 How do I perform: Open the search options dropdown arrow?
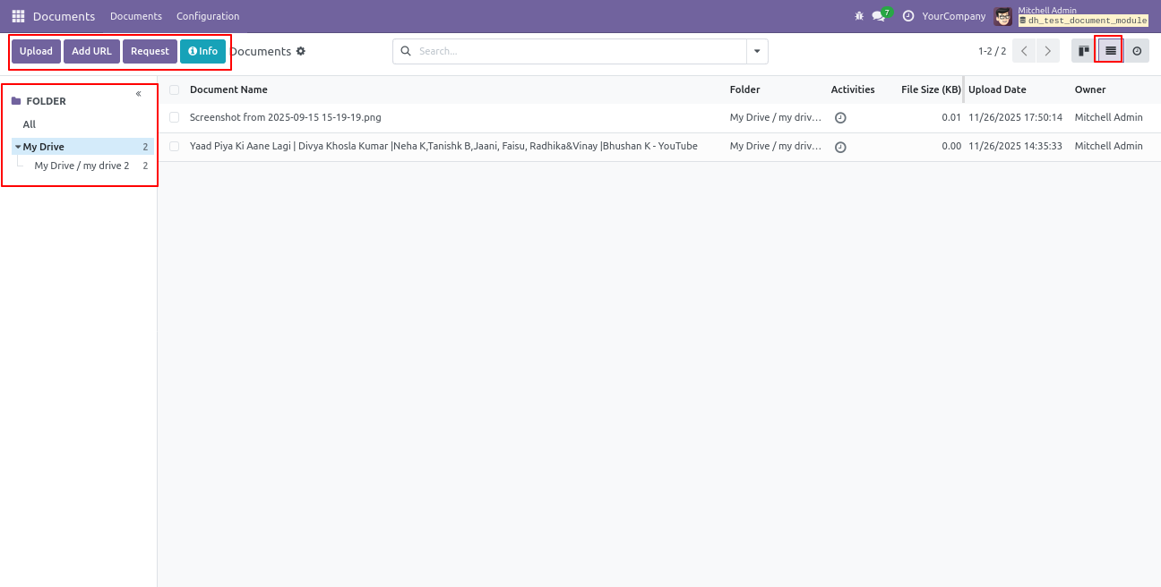(757, 51)
